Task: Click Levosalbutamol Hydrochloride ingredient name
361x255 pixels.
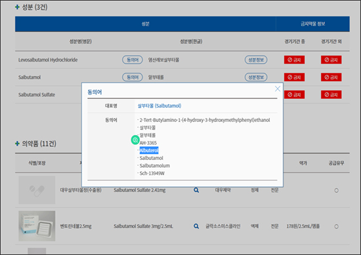Action: (x=48, y=60)
